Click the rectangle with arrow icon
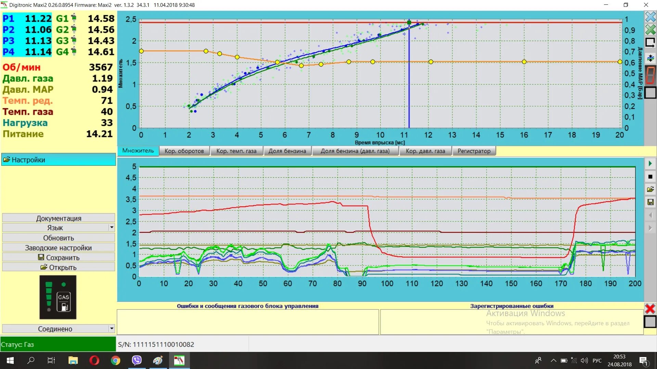 [650, 43]
